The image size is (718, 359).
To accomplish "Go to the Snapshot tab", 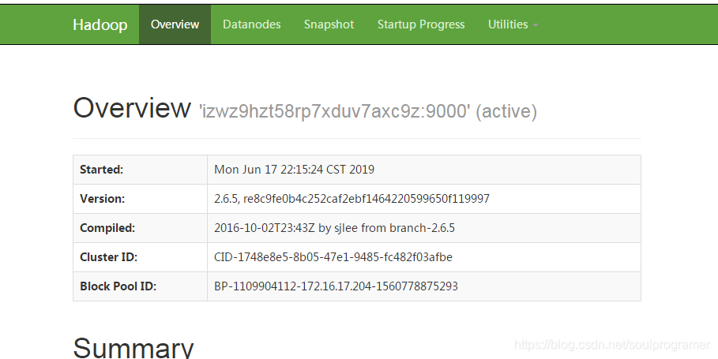I will pyautogui.click(x=329, y=24).
